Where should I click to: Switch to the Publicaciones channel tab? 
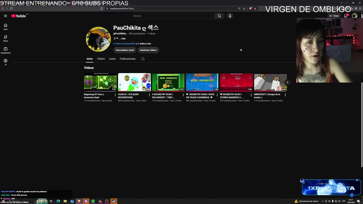[128, 59]
